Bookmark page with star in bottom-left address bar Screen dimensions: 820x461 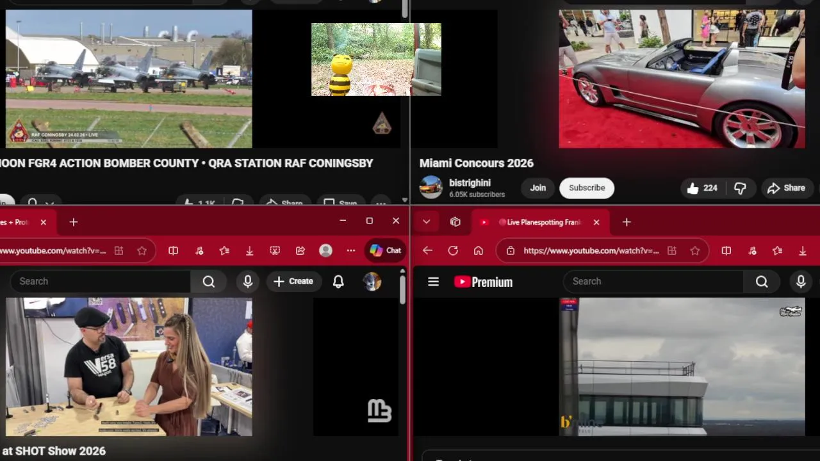coord(142,251)
